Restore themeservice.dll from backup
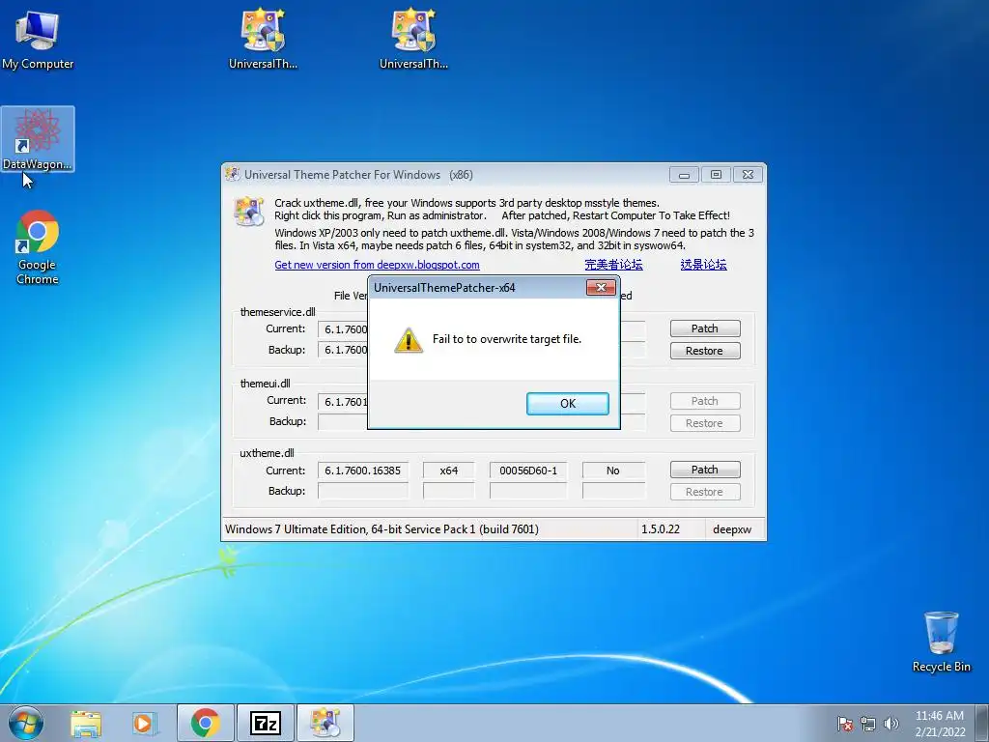The width and height of the screenshot is (989, 742). 704,351
